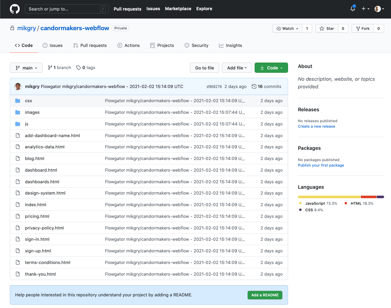
Task: Click the stargazers count 0
Action: pyautogui.click(x=343, y=28)
